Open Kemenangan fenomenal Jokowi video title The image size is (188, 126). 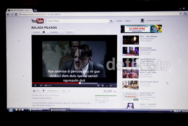tap(148, 49)
